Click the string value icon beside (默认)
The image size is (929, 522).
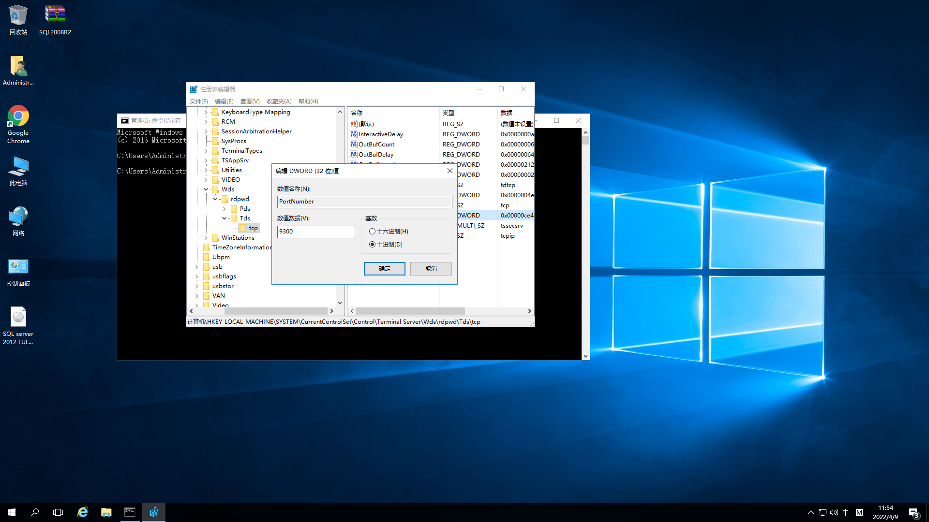[x=354, y=124]
